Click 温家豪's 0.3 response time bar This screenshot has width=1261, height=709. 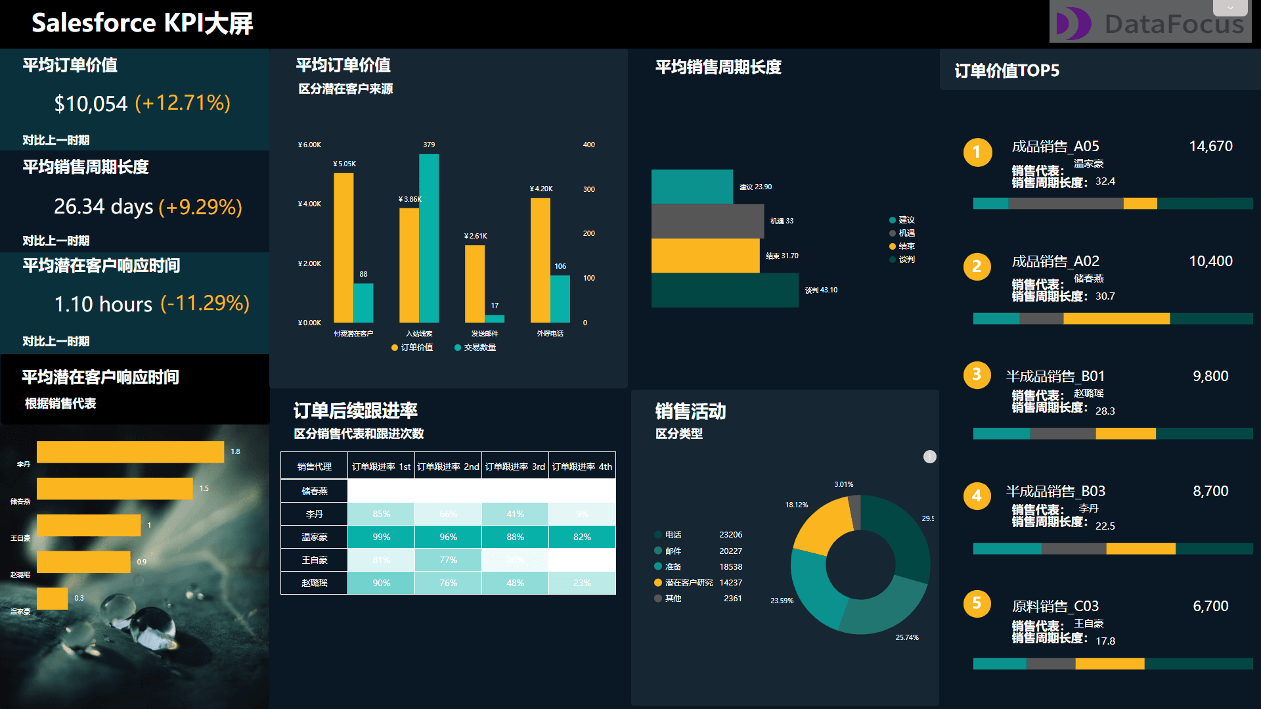(x=53, y=599)
